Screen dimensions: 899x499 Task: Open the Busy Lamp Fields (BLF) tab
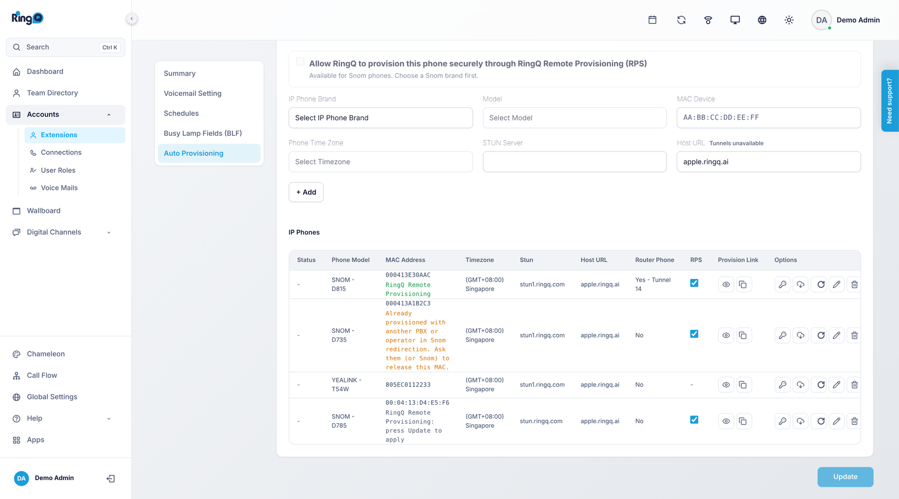(x=209, y=134)
